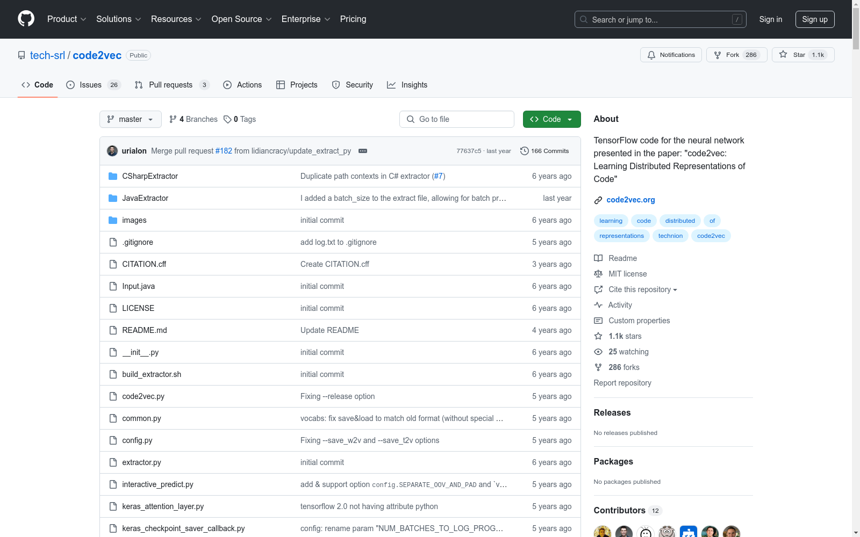Click the representations topic tag
This screenshot has width=860, height=537.
tap(621, 236)
